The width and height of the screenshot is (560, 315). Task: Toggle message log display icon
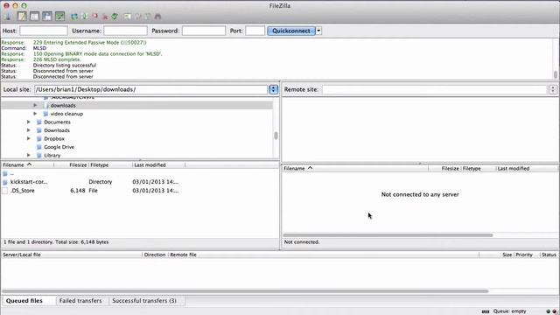22,16
